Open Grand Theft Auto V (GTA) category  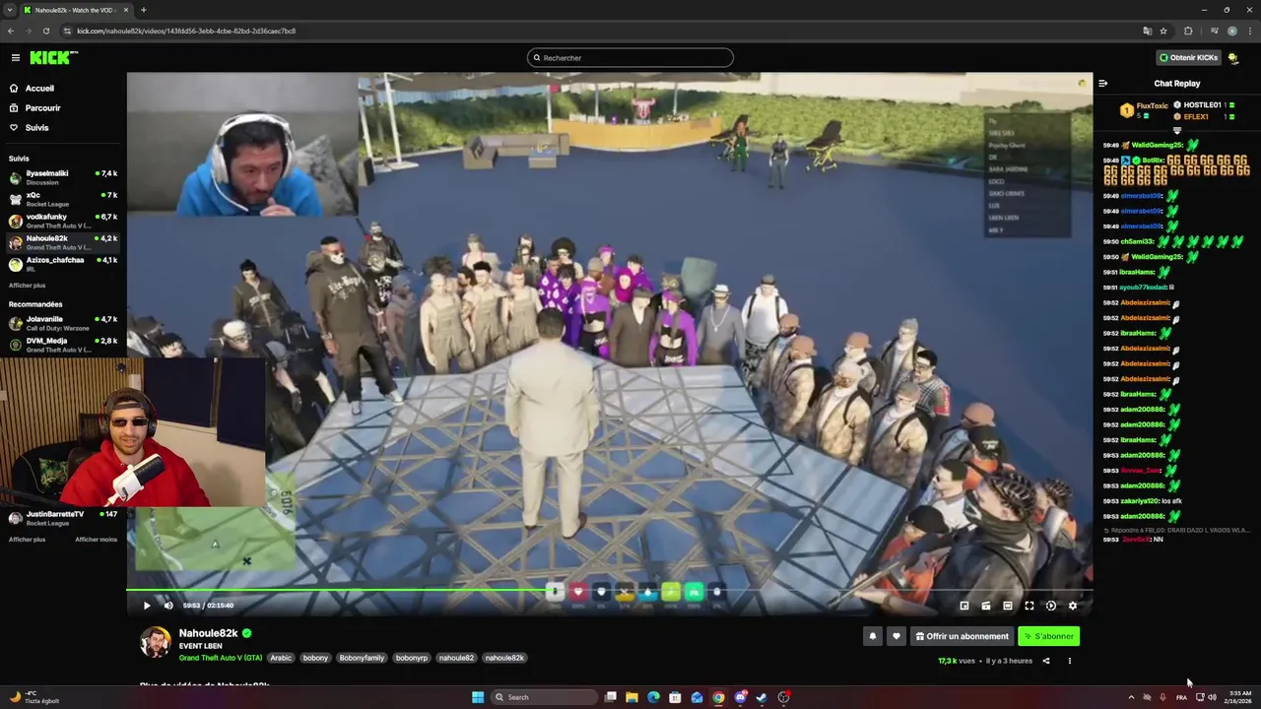click(221, 658)
